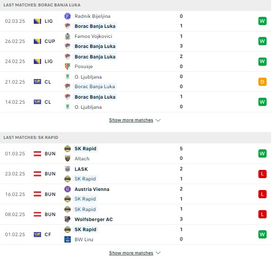Click the Austria Vienna purple crest

click(68, 189)
